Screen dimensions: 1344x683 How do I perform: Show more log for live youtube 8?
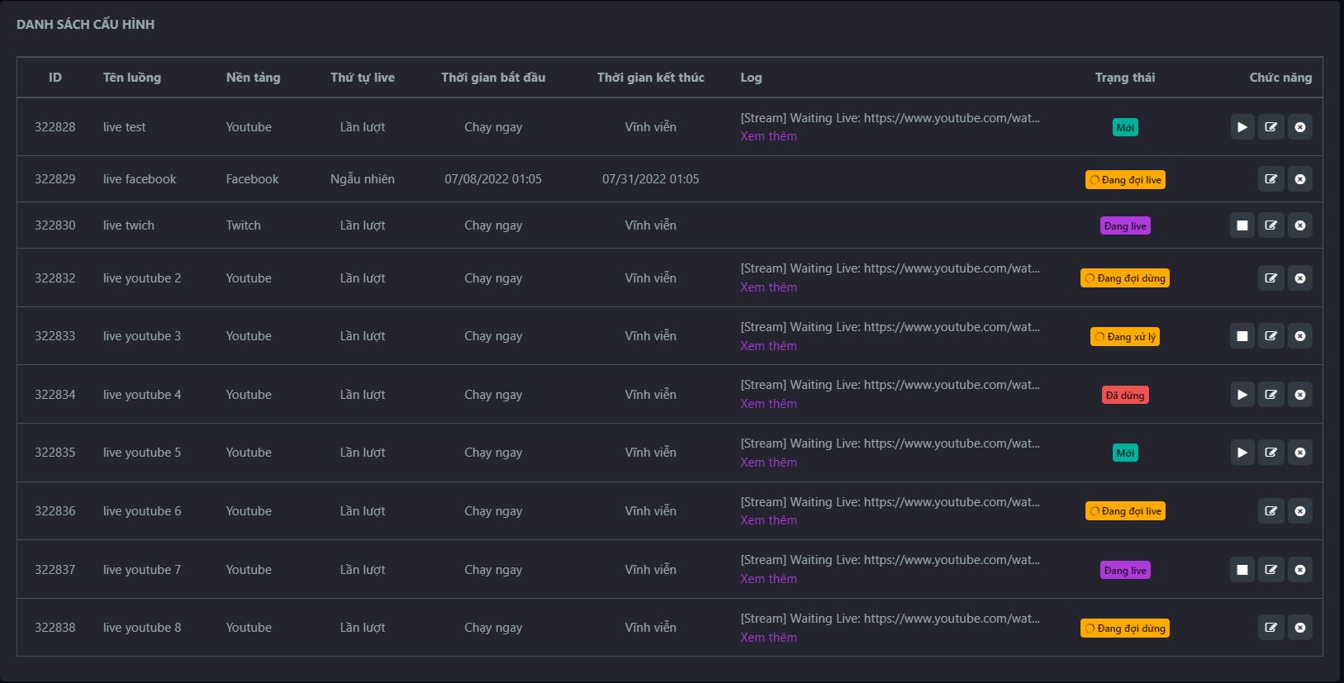(768, 638)
